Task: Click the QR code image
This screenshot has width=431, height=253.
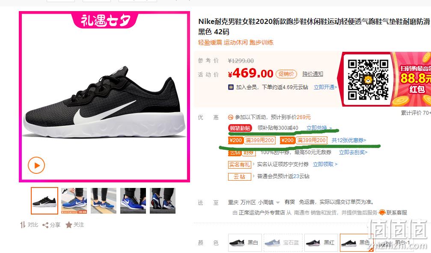Action: tap(368, 80)
